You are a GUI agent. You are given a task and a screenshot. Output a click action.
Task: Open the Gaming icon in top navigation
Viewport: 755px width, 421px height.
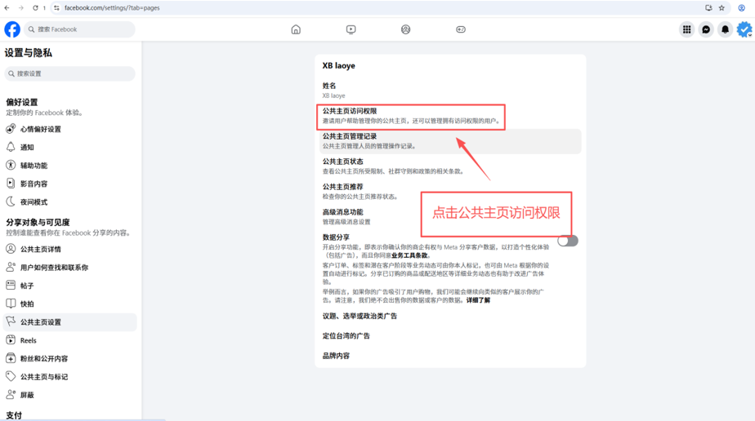pos(460,29)
